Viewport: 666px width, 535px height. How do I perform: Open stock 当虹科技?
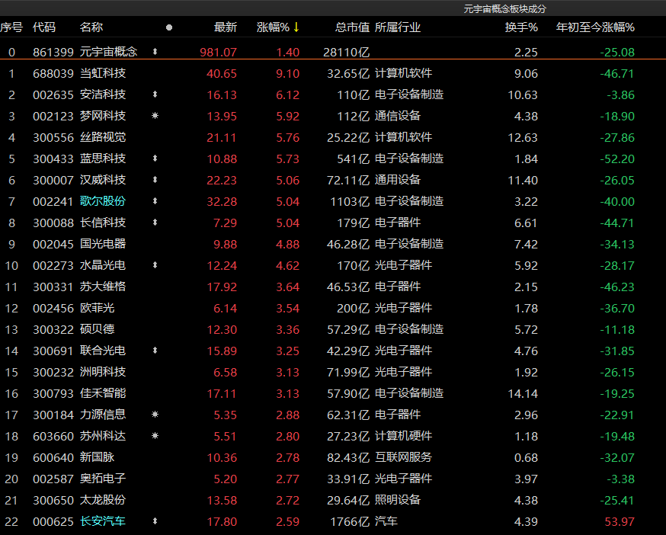(103, 73)
